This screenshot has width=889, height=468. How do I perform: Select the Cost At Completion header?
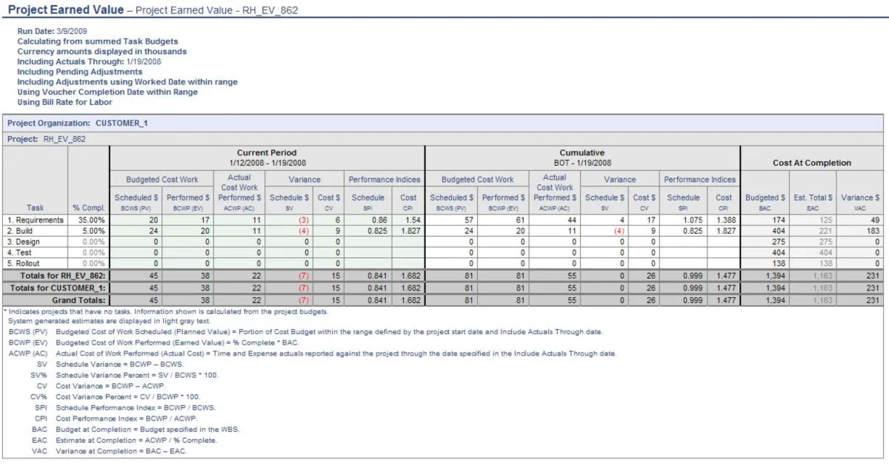pos(812,163)
